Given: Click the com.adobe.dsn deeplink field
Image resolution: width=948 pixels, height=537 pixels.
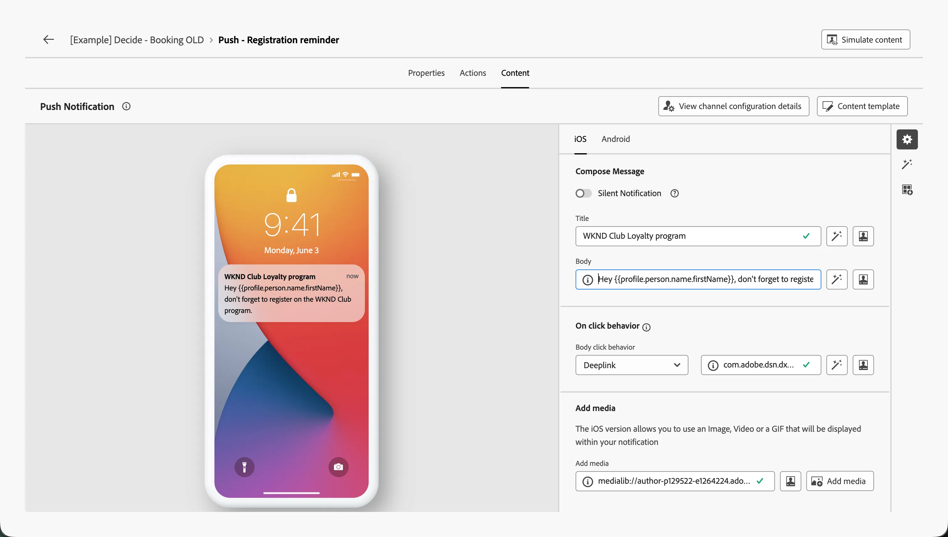Looking at the screenshot, I should tap(761, 365).
